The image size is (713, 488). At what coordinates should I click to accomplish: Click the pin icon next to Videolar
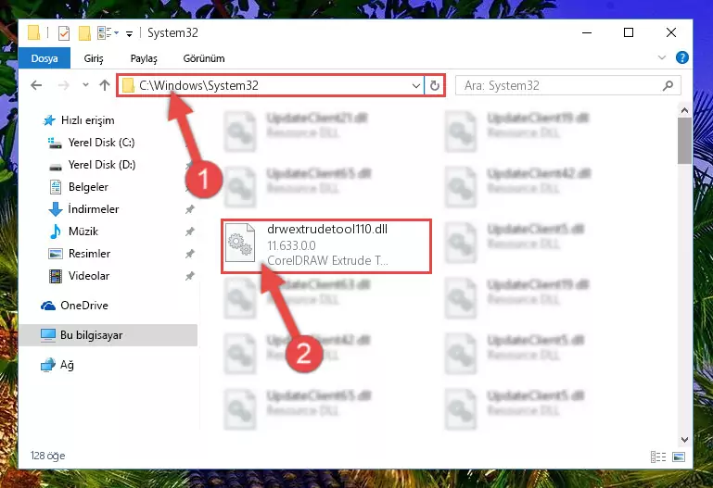pyautogui.click(x=190, y=276)
